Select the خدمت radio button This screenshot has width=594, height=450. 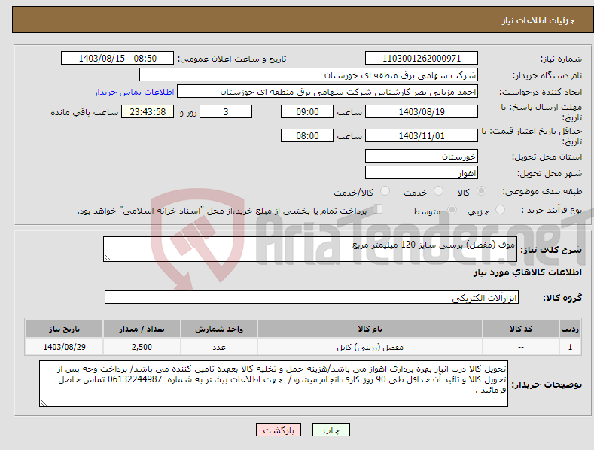point(438,191)
